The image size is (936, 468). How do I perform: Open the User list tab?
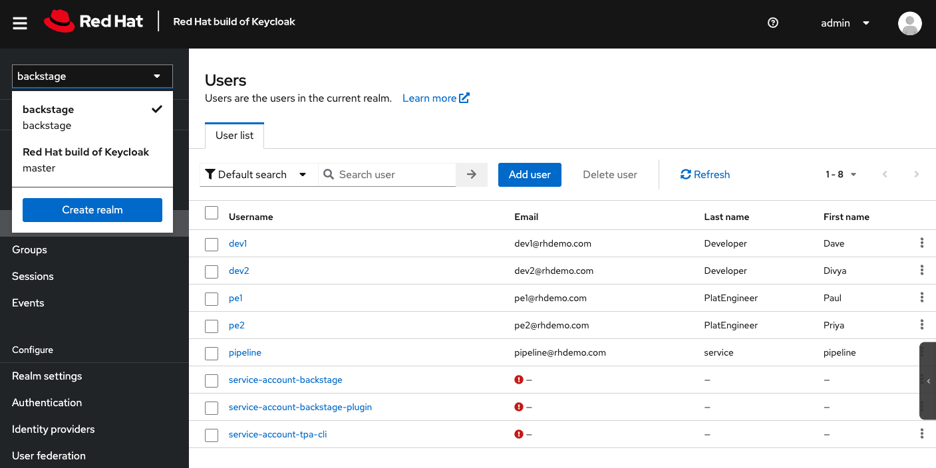[234, 135]
